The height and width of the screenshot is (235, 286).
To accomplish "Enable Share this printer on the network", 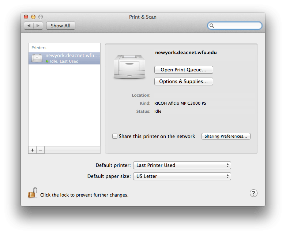I will [x=115, y=136].
